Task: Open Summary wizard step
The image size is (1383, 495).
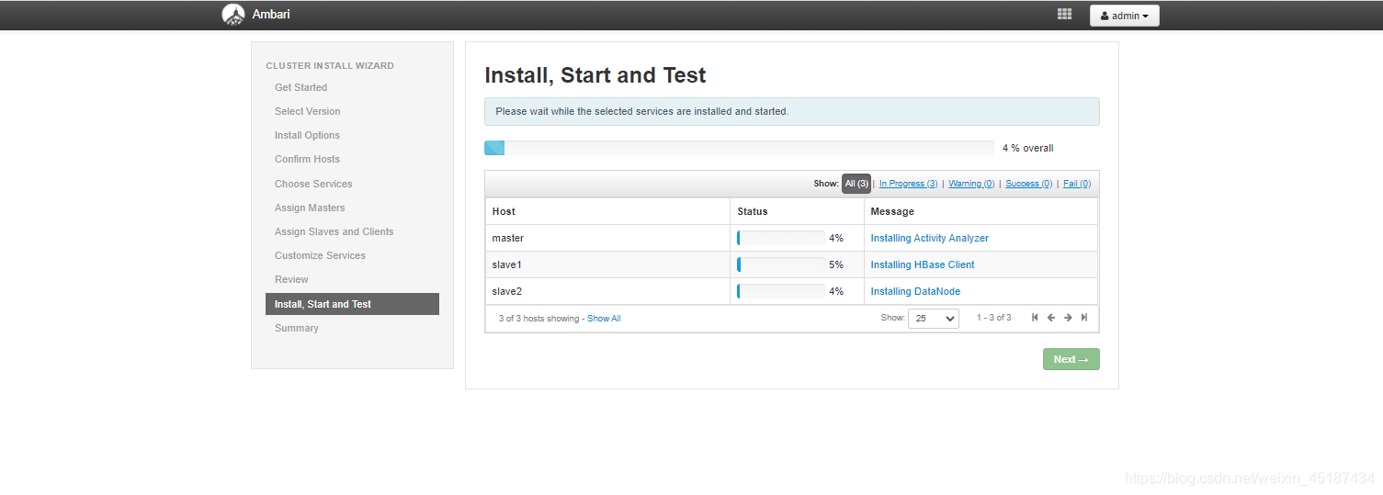Action: tap(296, 328)
